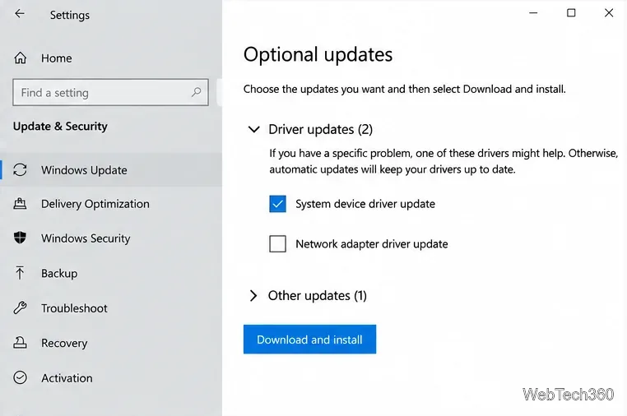The image size is (627, 416).
Task: Click the Windows Security shield icon
Action: [x=20, y=238]
